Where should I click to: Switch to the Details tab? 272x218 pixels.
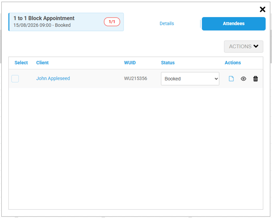click(167, 23)
